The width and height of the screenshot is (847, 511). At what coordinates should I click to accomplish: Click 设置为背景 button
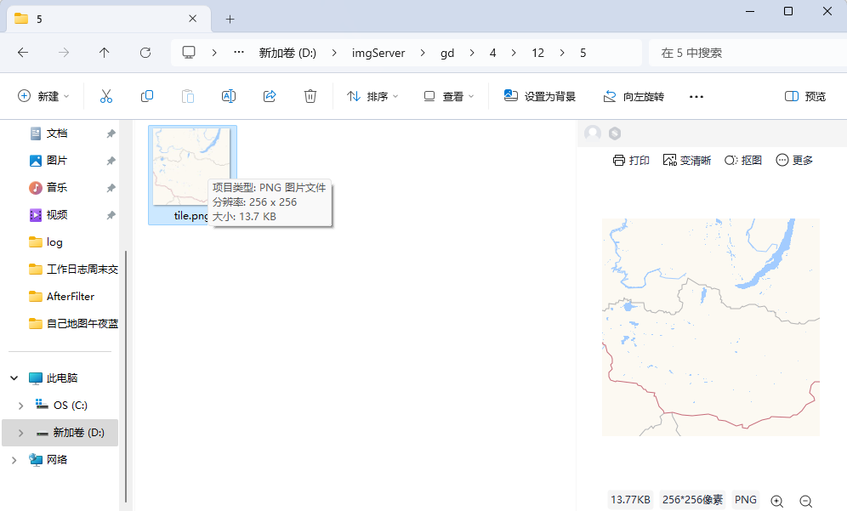tap(540, 96)
